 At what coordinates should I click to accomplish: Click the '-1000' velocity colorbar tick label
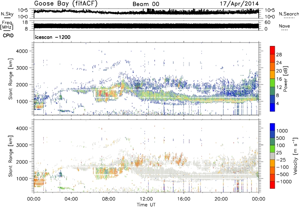click(x=284, y=182)
